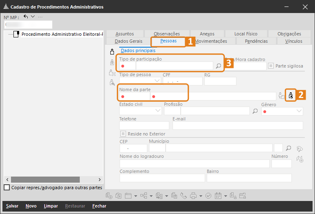Check Copiar repres./advogado para outras partes
The width and height of the screenshot is (315, 214).
click(x=7, y=187)
